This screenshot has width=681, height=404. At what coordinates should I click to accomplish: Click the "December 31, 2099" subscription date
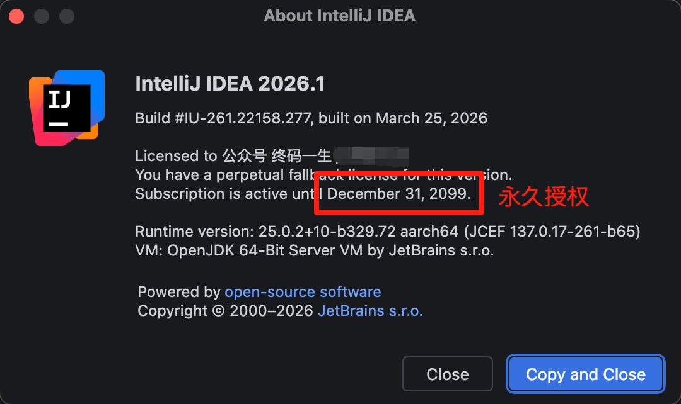pyautogui.click(x=399, y=193)
